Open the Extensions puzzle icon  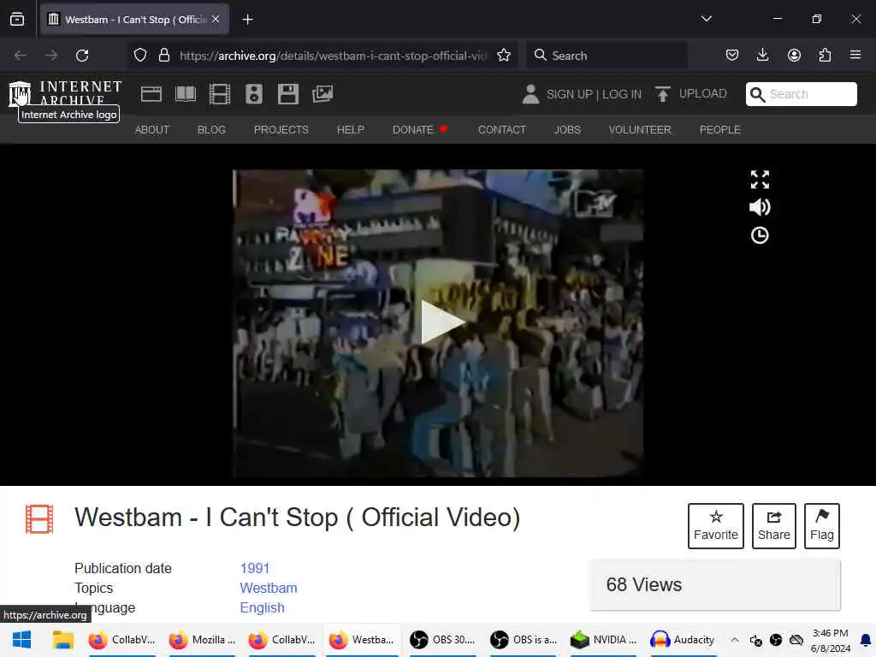coord(825,55)
